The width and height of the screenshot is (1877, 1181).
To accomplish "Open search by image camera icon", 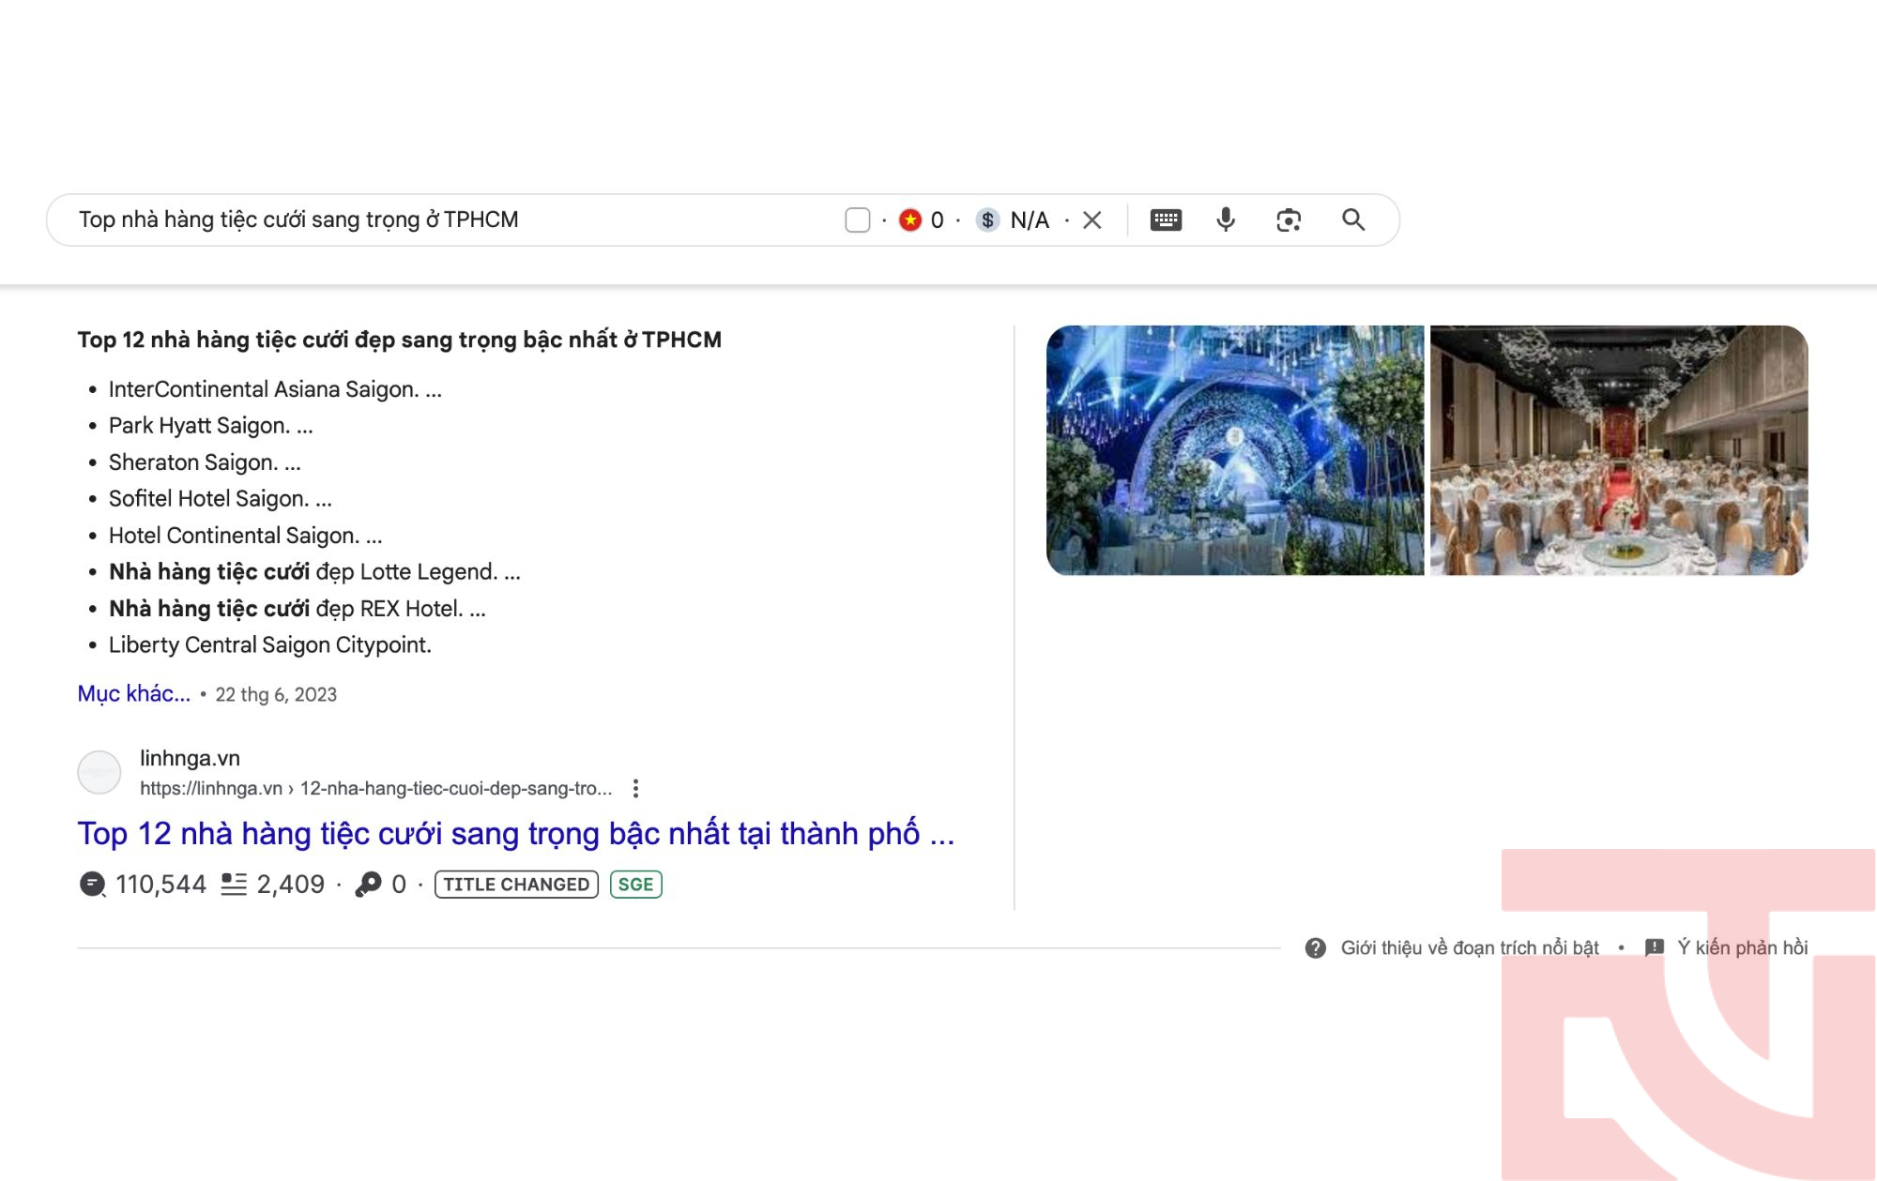I will (1289, 220).
